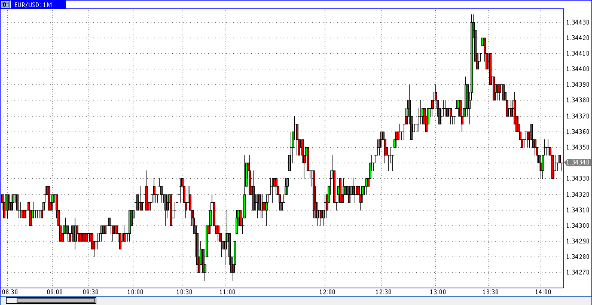Click the 1.34390 price axis label
The height and width of the screenshot is (305, 592).
point(578,84)
